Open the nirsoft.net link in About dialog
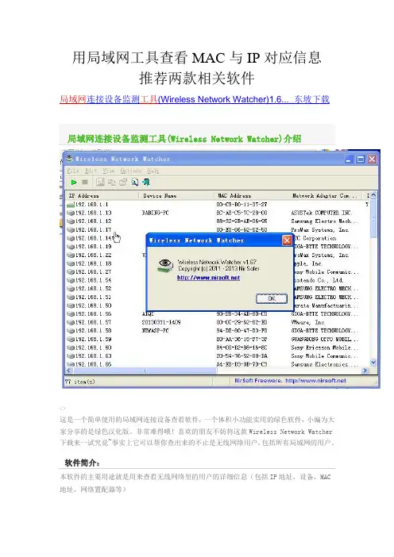 tap(208, 278)
